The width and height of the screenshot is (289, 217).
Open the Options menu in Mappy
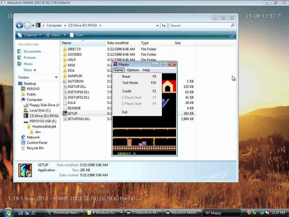coord(133,70)
